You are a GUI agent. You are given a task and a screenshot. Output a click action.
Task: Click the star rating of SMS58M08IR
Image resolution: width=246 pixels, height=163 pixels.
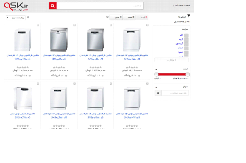coord(59,68)
